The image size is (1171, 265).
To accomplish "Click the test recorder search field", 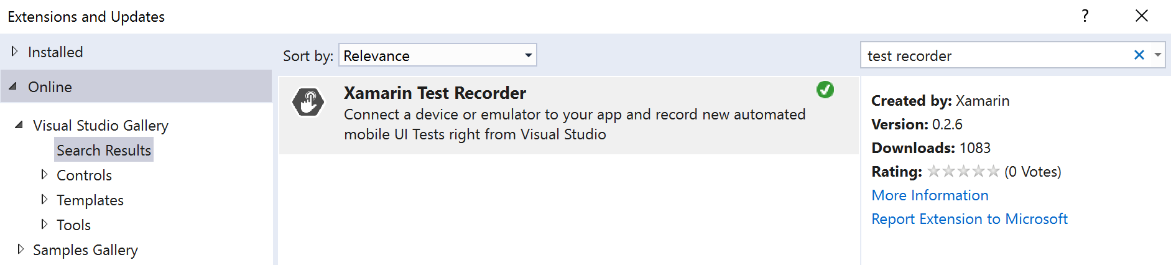I will coord(995,55).
